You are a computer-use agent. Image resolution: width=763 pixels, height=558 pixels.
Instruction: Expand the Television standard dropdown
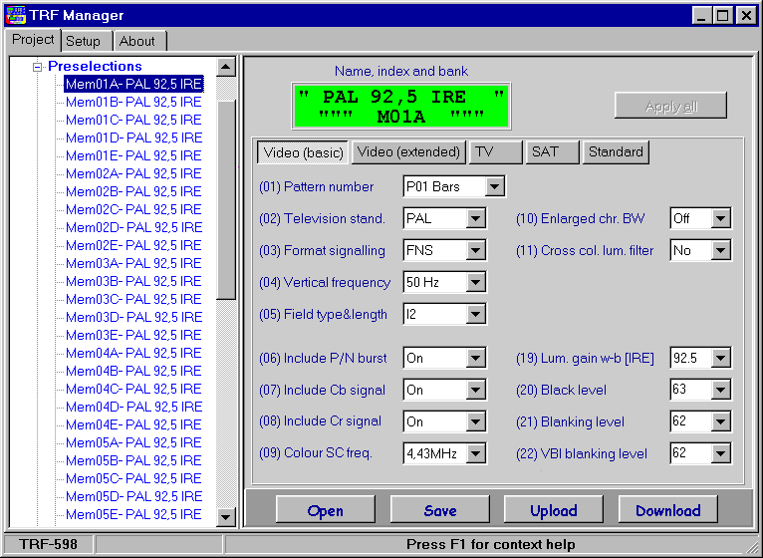(x=475, y=218)
